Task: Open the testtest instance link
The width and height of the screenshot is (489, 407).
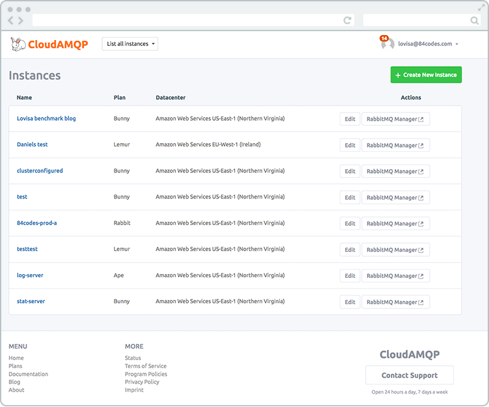Action: (27, 249)
